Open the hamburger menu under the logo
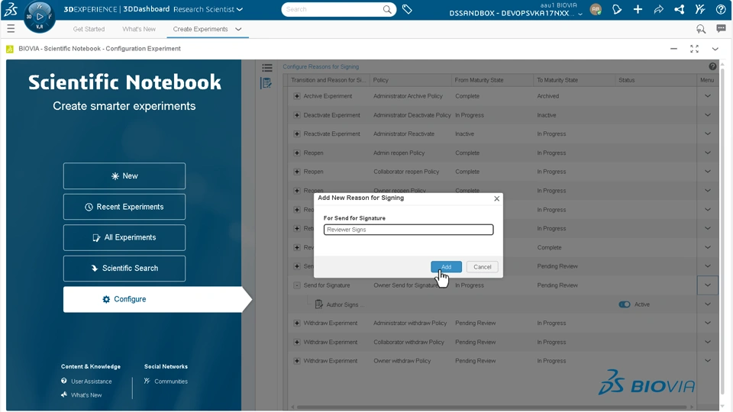The height and width of the screenshot is (412, 733). pos(11,29)
